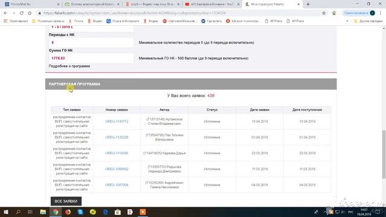Expand the Другие закладки folder
386x217 pixels.
click(368, 21)
